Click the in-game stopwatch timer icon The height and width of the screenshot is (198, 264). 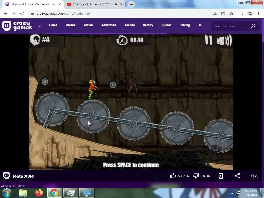pyautogui.click(x=122, y=40)
